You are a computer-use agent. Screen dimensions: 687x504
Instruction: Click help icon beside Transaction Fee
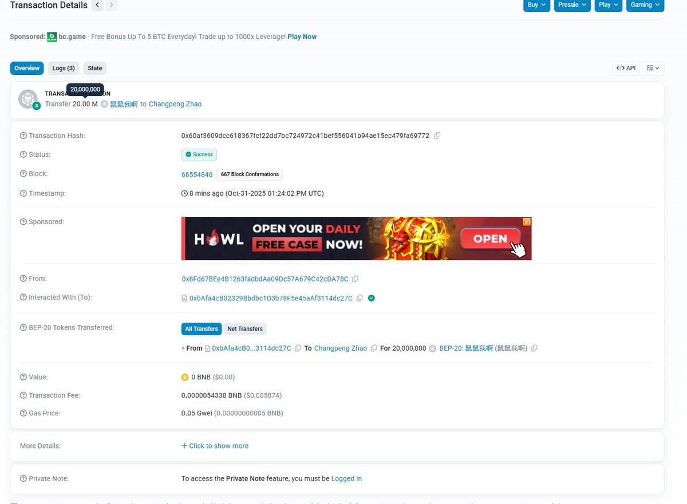click(x=23, y=396)
